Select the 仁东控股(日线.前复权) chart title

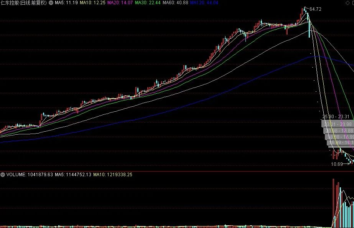tap(24, 3)
